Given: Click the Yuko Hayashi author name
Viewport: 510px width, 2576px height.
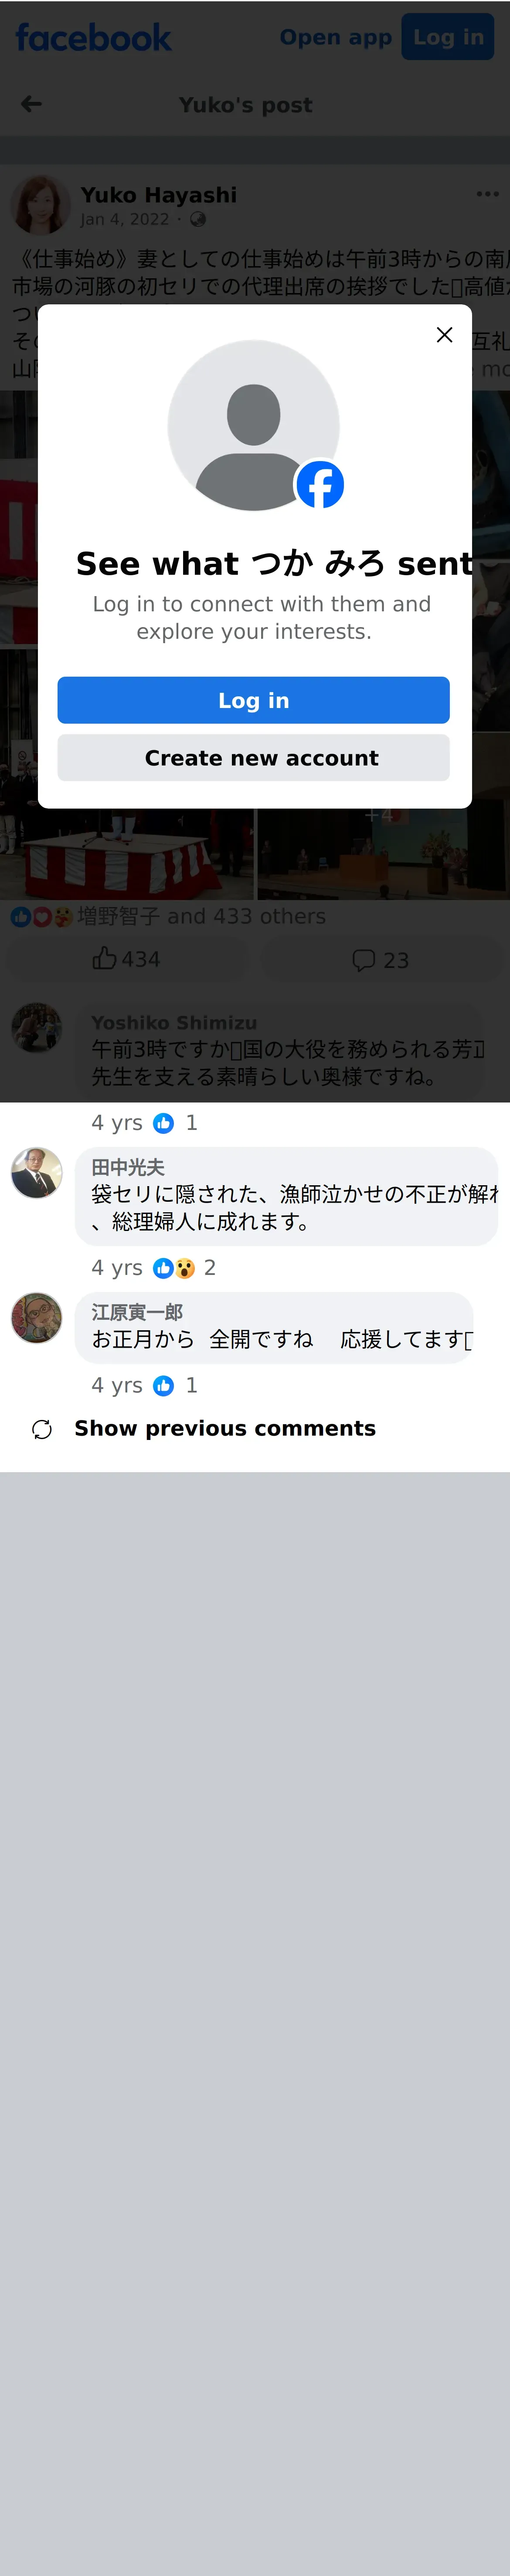Looking at the screenshot, I should 158,195.
